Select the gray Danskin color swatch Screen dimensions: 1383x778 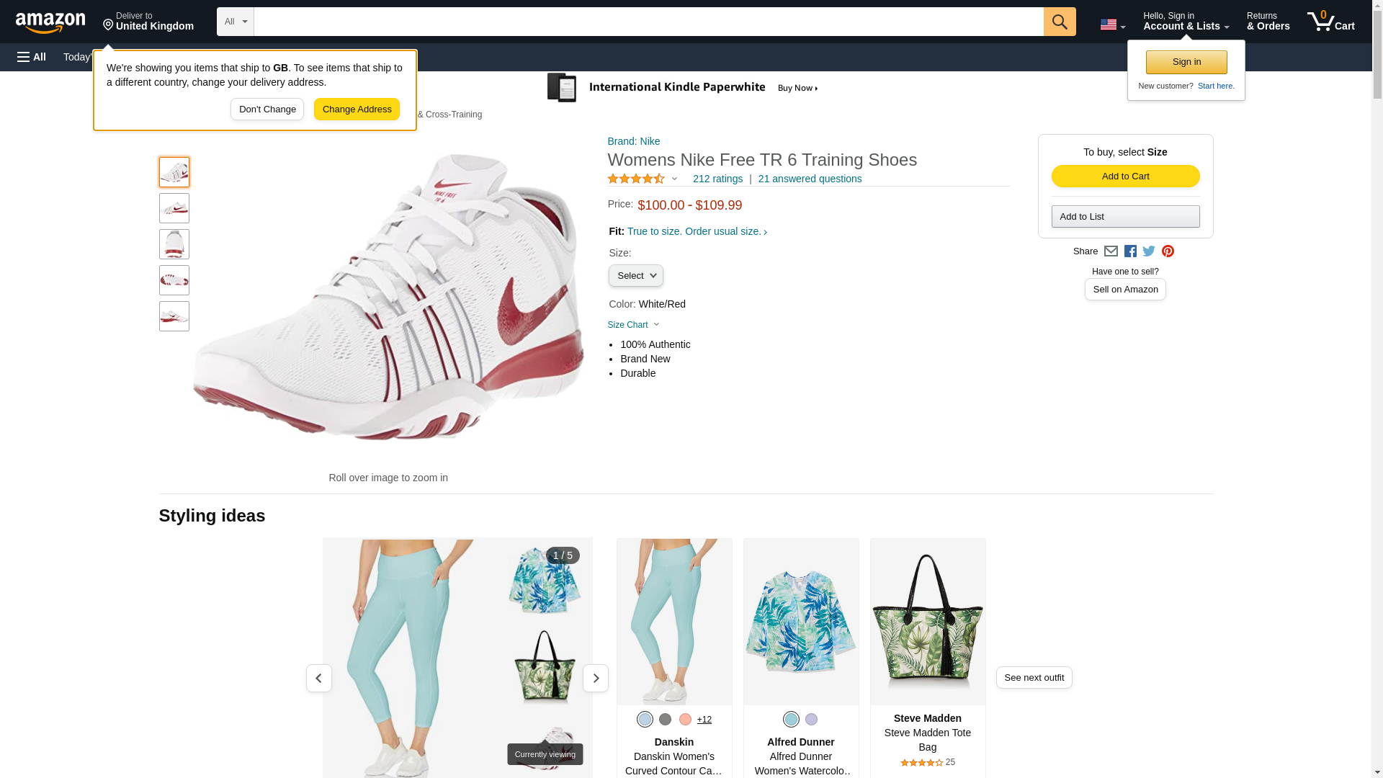click(x=665, y=719)
